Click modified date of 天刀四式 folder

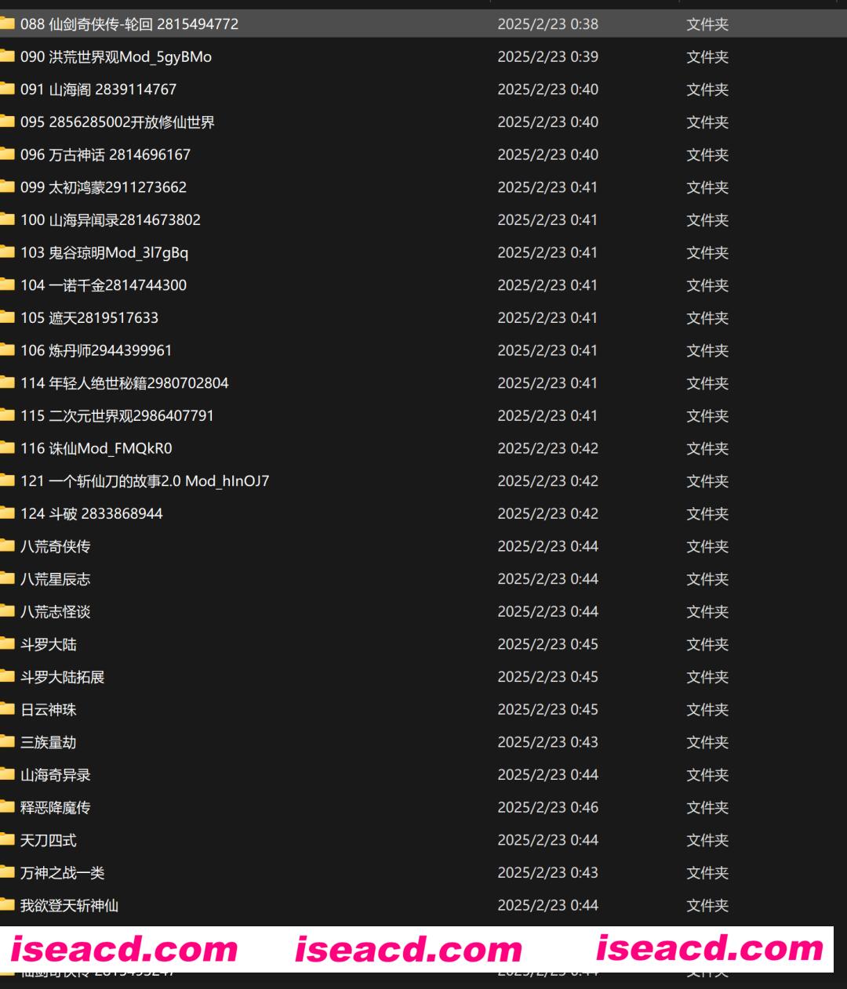[547, 840]
